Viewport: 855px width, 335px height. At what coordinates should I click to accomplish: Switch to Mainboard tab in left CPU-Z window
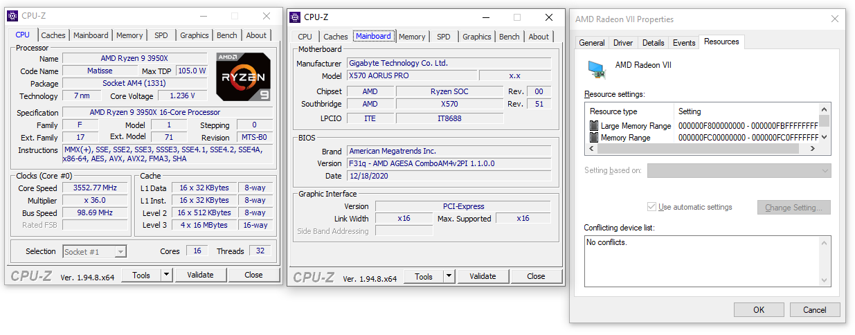point(91,35)
